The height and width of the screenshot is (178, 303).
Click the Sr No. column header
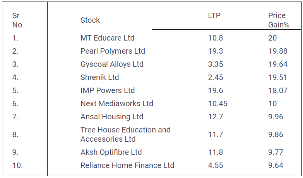[18, 20]
